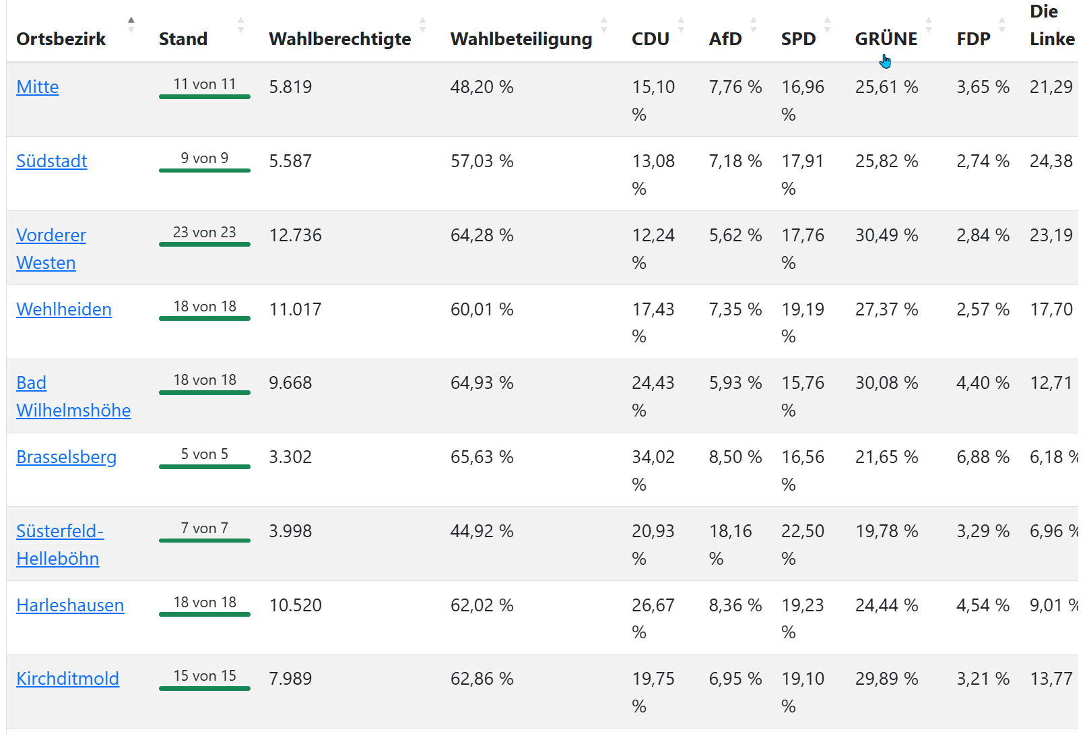Open the Harleshausen district link
This screenshot has width=1087, height=734.
pyautogui.click(x=70, y=605)
